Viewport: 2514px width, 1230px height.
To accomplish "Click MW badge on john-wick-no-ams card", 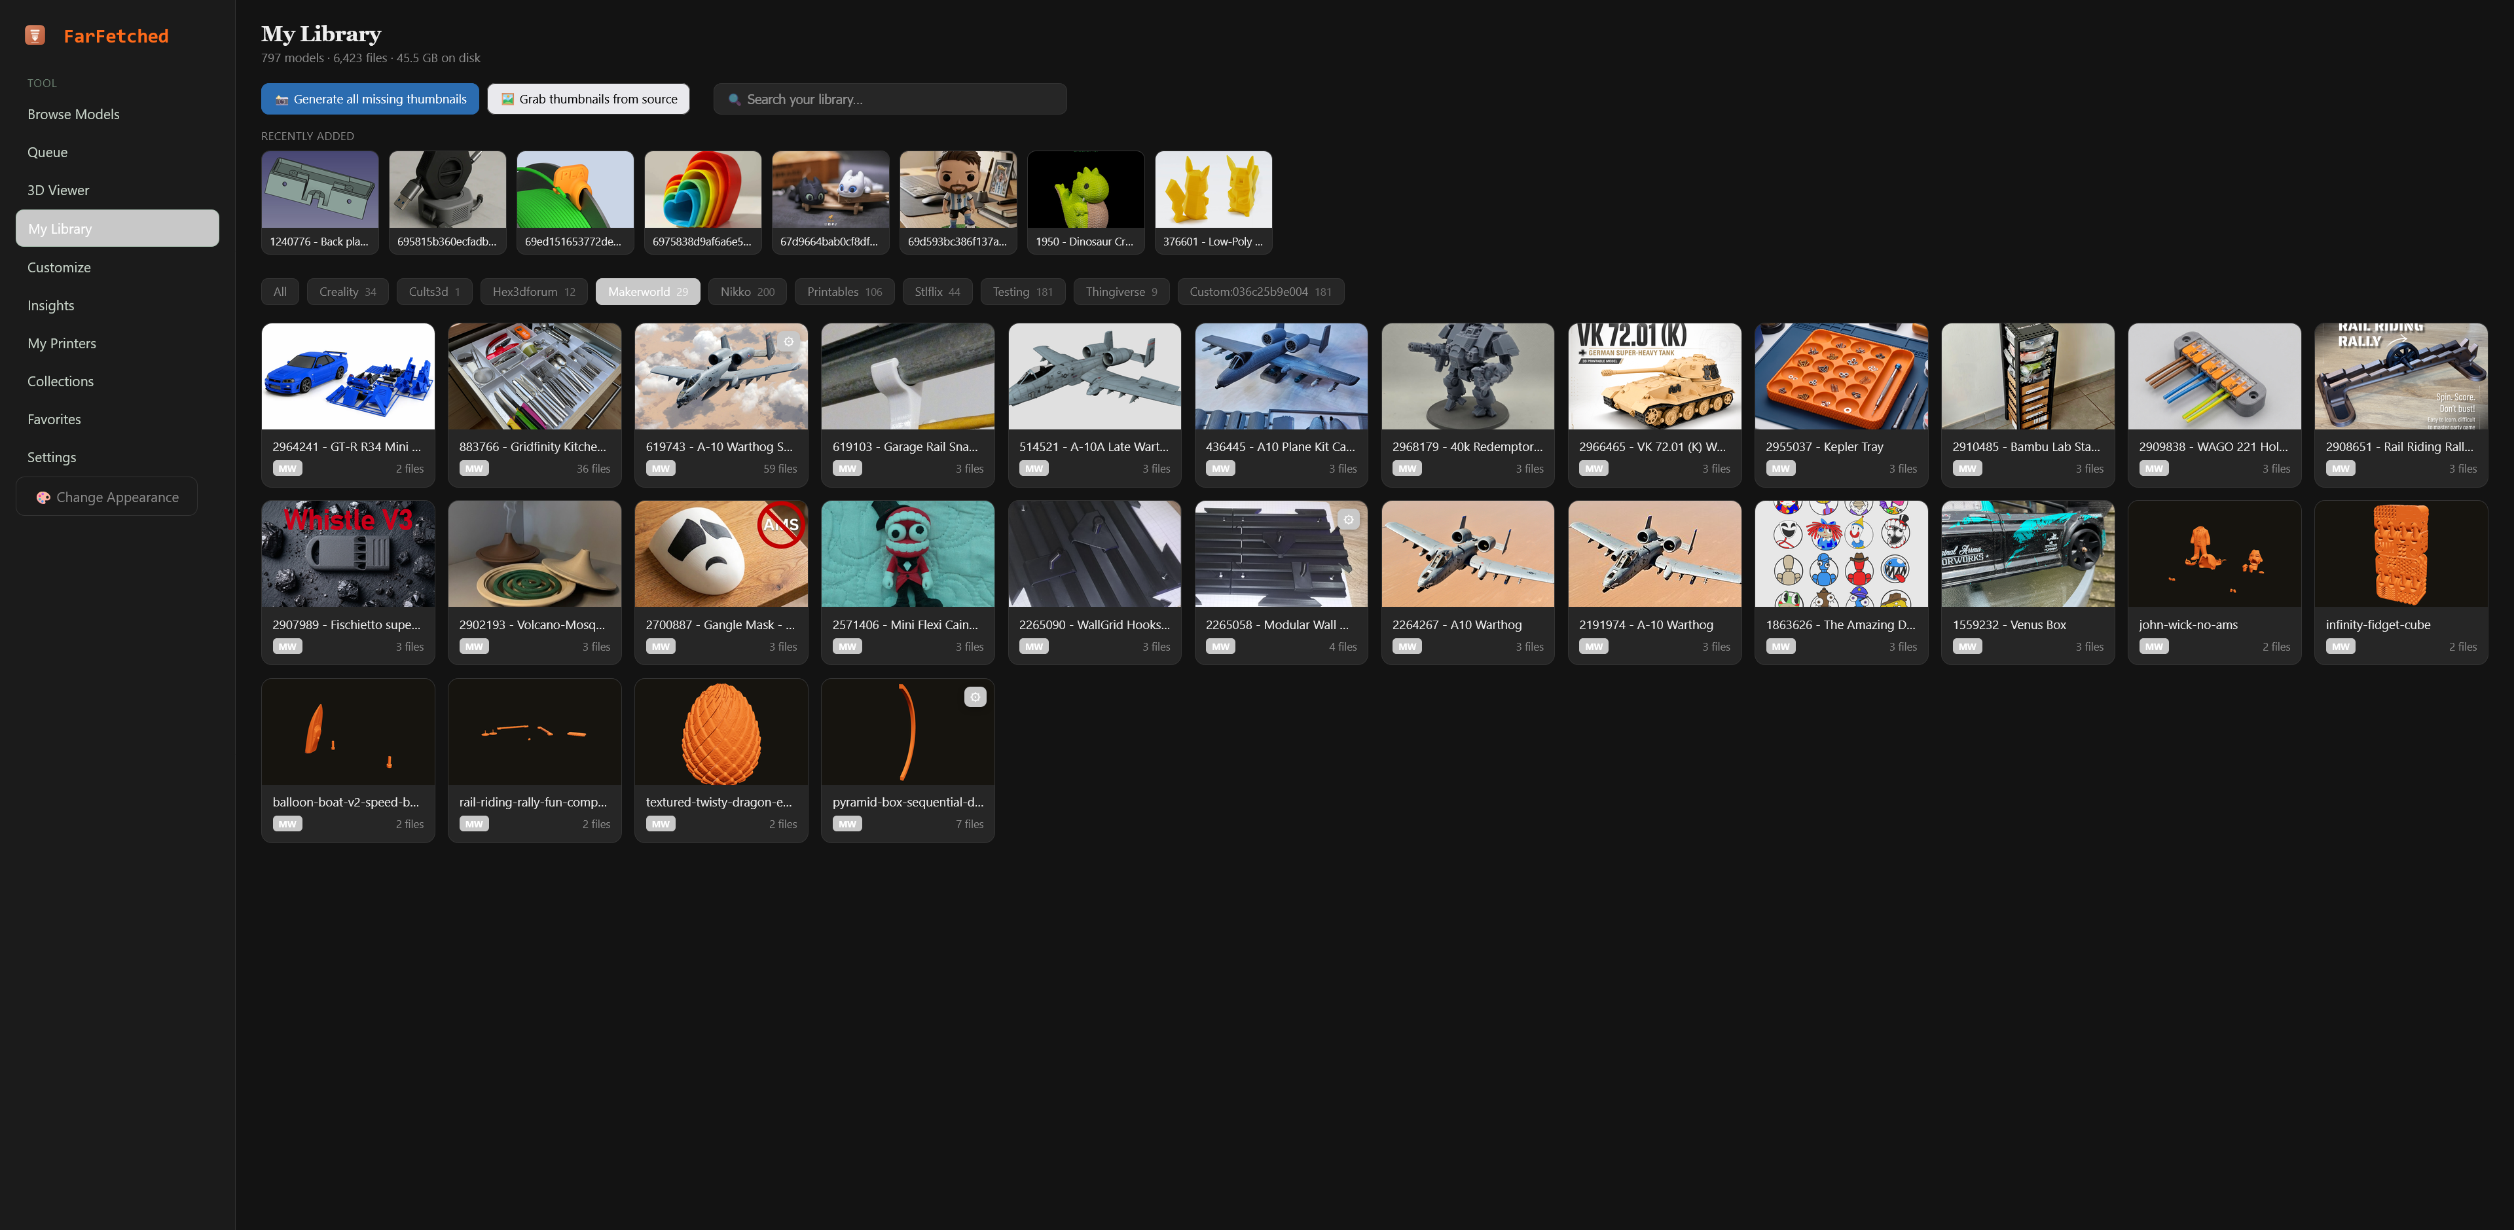I will [x=2154, y=646].
